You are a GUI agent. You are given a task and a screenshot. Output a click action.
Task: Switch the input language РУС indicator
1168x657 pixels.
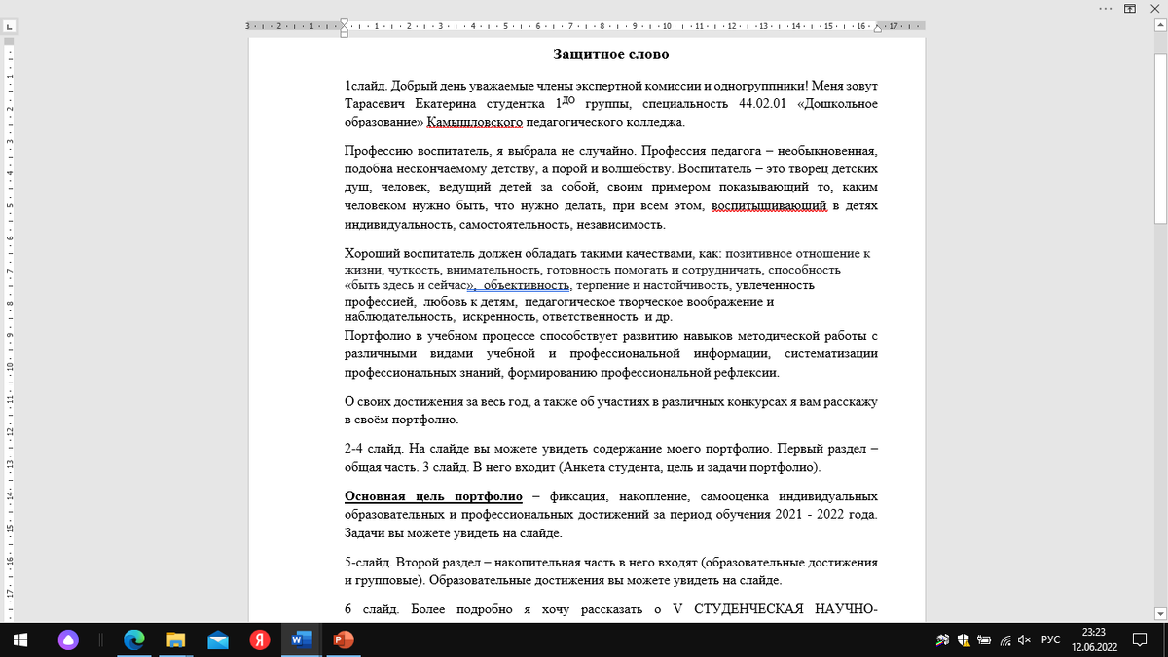pos(1051,639)
